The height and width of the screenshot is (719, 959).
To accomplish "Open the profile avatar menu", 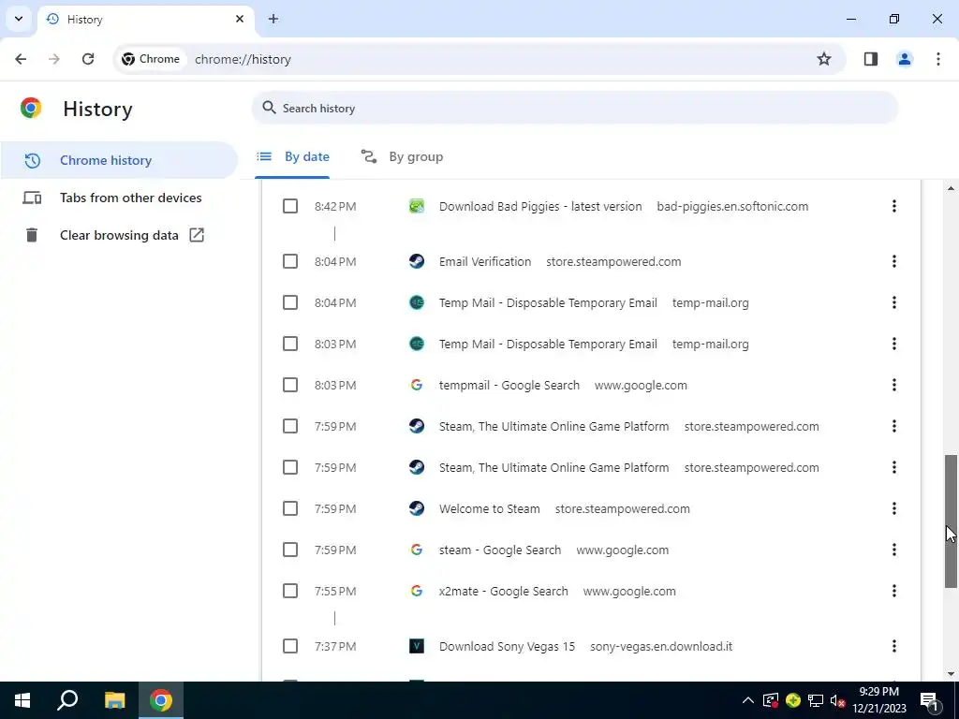I will [x=905, y=59].
